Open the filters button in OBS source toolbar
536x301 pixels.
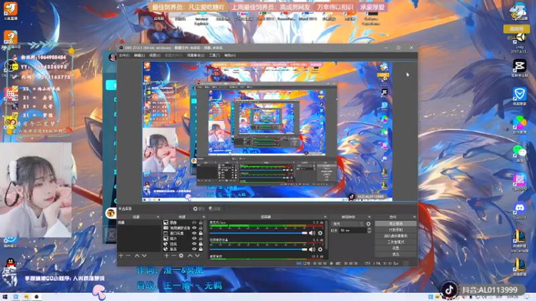pos(214,209)
